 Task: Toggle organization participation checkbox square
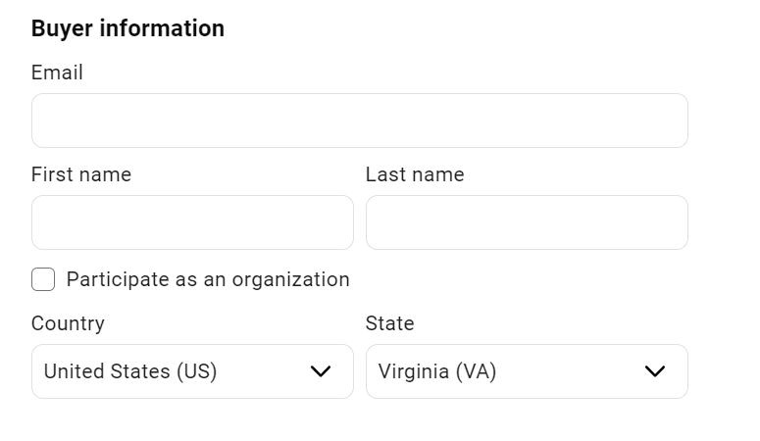click(x=43, y=279)
